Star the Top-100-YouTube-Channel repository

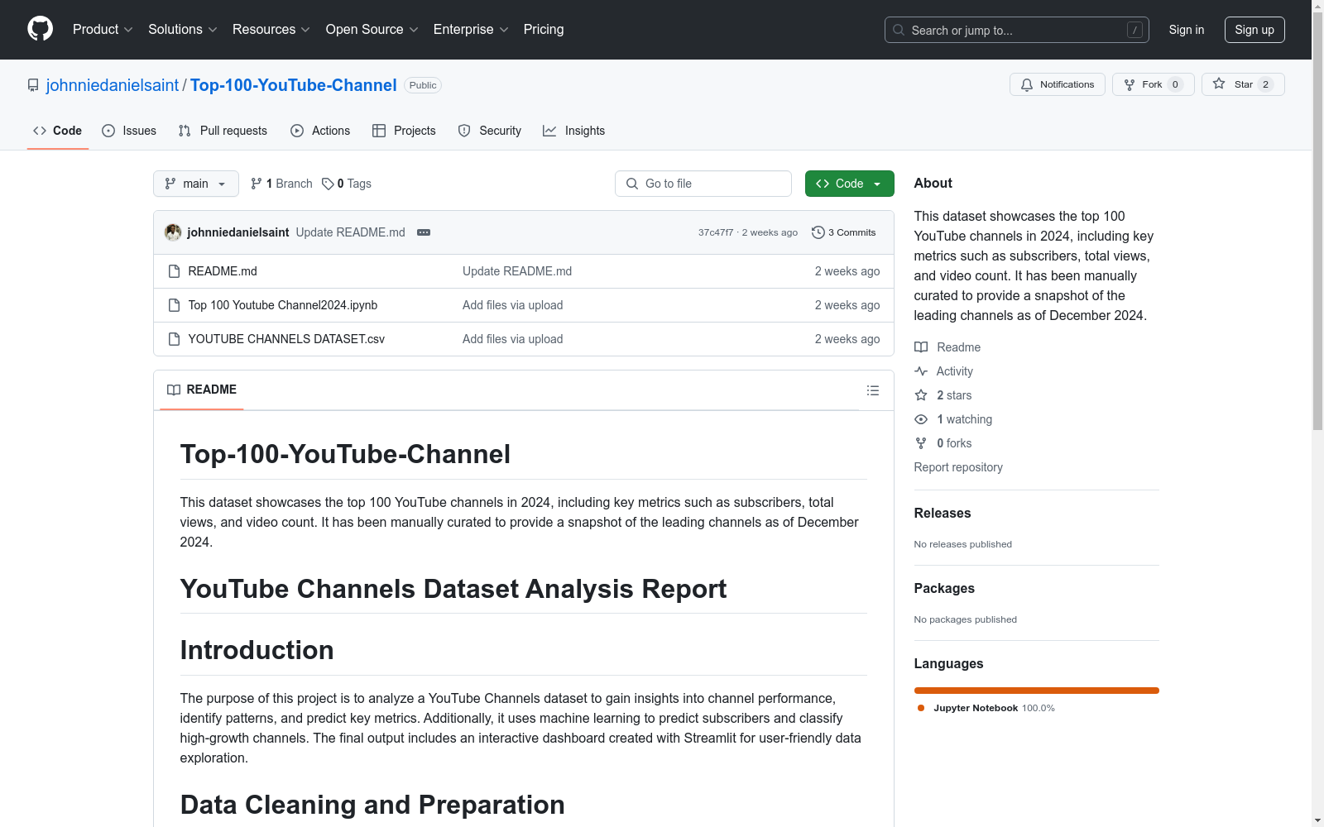click(1243, 84)
